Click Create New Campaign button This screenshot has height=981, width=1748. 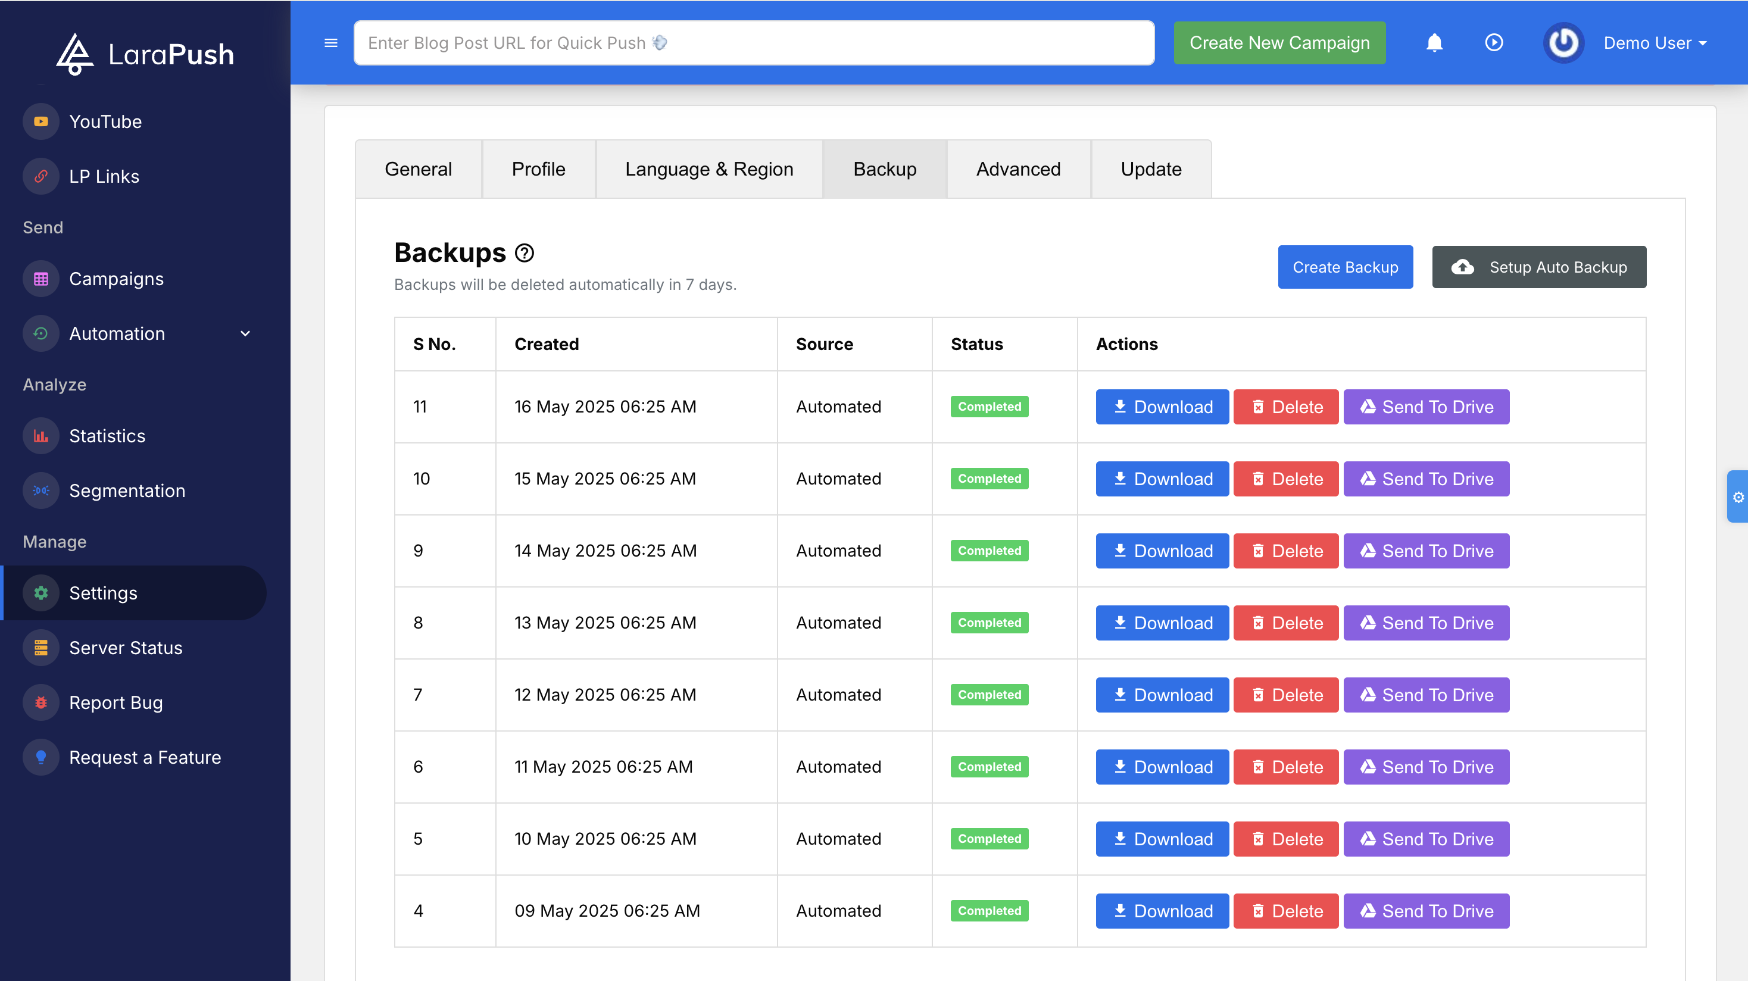click(x=1279, y=43)
